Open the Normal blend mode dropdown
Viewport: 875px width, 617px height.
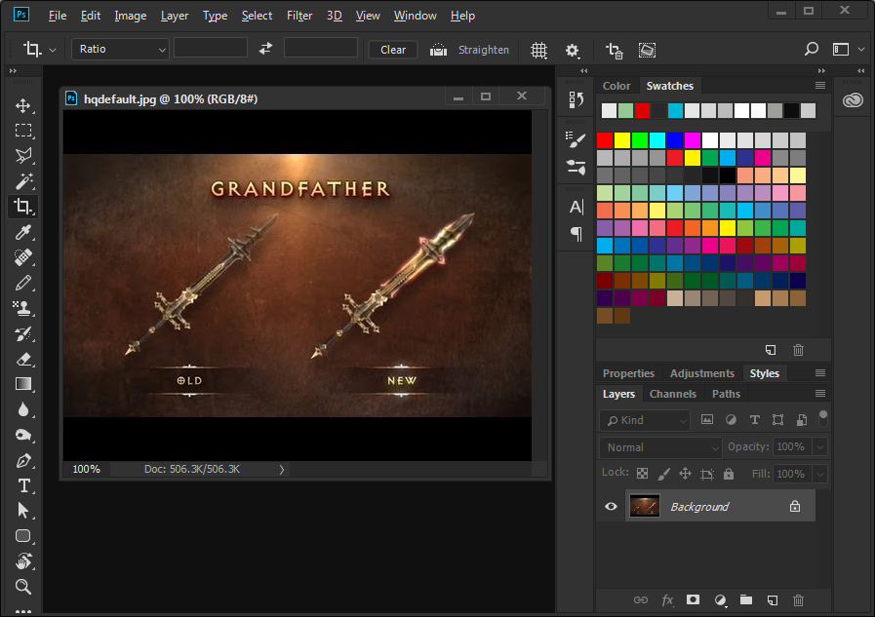coord(660,446)
